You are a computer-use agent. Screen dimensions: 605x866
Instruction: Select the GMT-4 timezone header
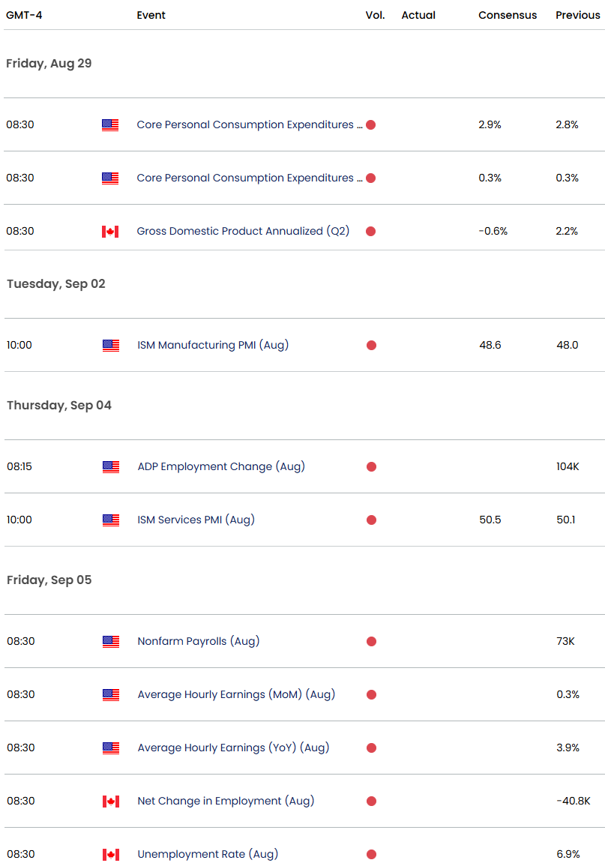(24, 15)
